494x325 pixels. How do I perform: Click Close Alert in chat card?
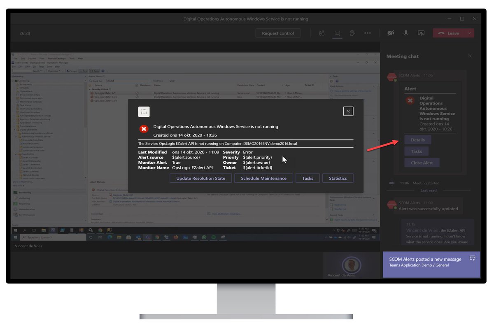point(422,162)
